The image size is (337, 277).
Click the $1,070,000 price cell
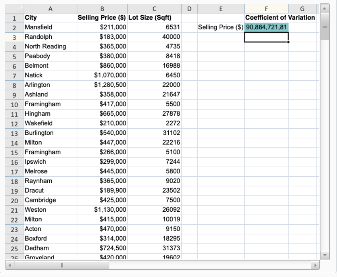tap(102, 75)
